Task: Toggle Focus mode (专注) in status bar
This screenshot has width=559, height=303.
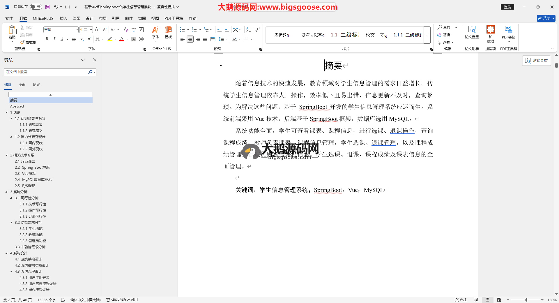Action: [461, 300]
